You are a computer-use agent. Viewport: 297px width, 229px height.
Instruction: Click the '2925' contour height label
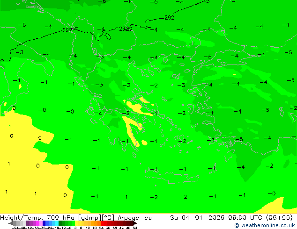(125, 29)
